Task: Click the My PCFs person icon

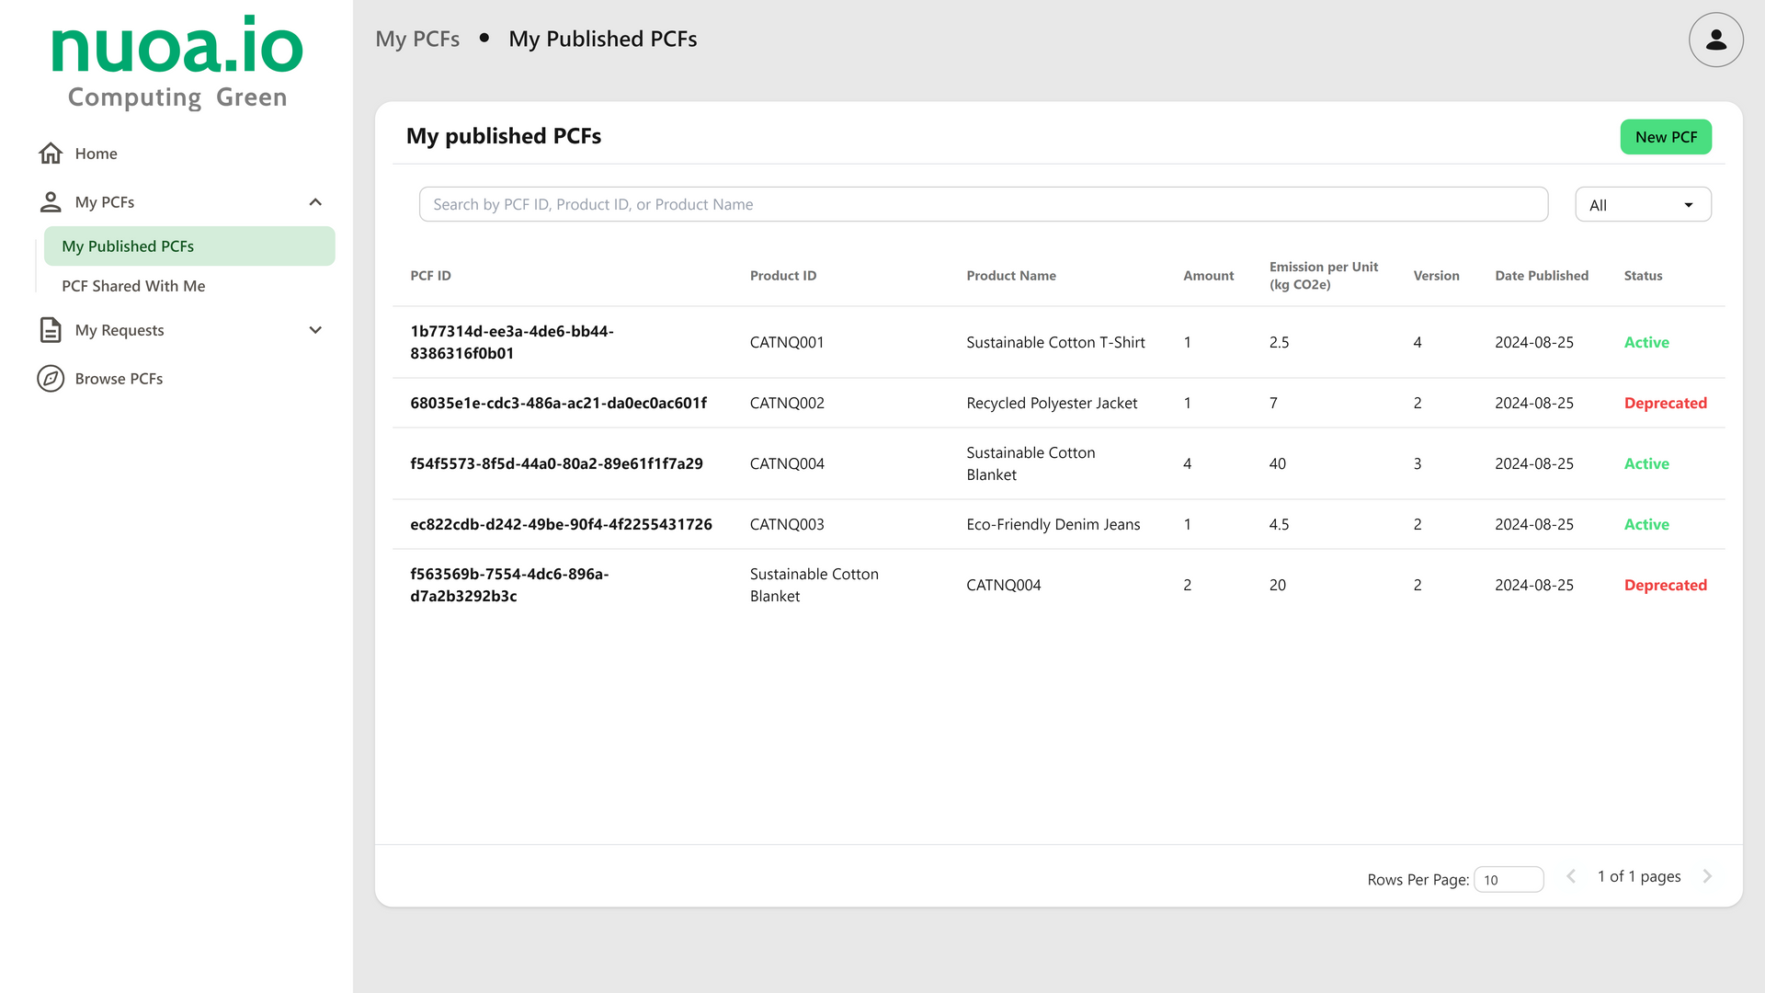Action: [x=51, y=201]
